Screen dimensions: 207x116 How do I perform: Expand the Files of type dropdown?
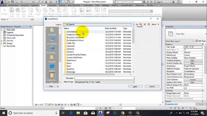134,82
